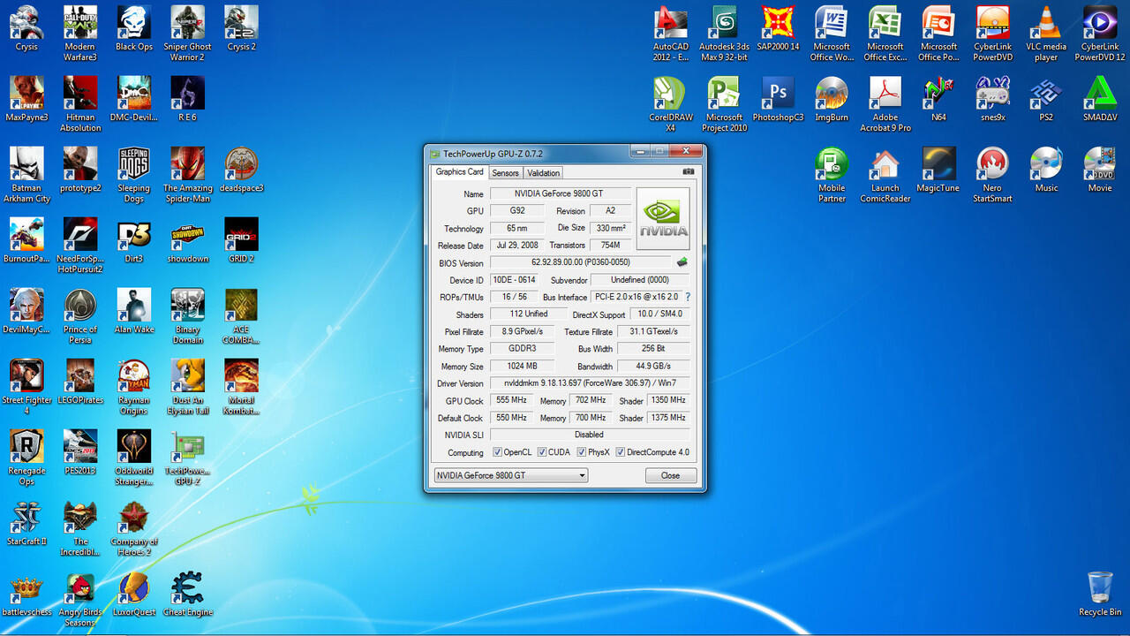The image size is (1130, 636).
Task: Click the Bus Interface question mark
Action: pos(688,297)
